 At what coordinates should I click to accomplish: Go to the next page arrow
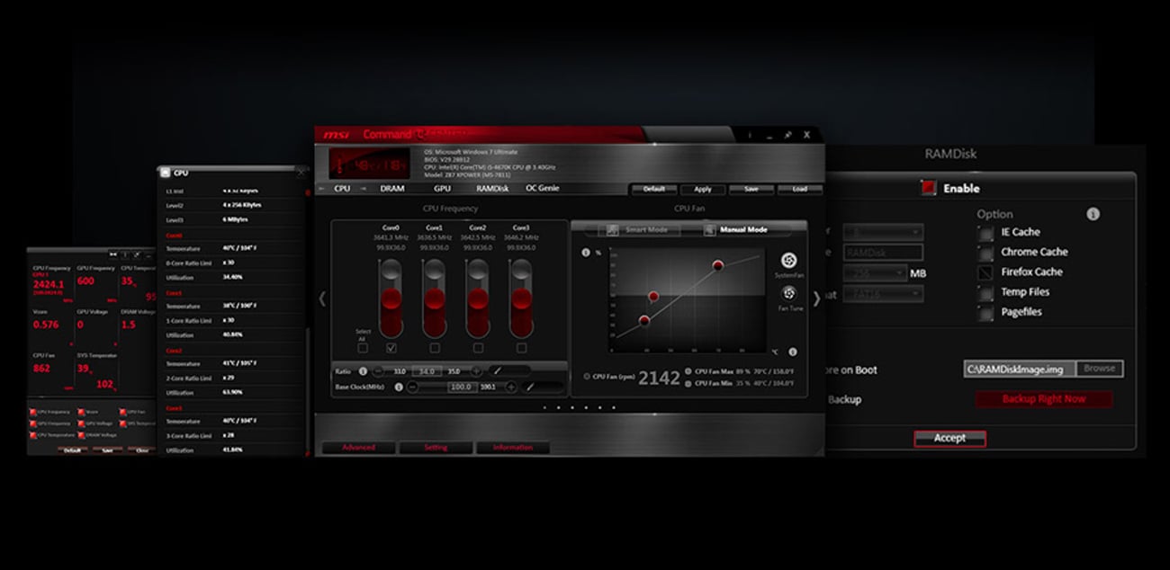pyautogui.click(x=816, y=298)
